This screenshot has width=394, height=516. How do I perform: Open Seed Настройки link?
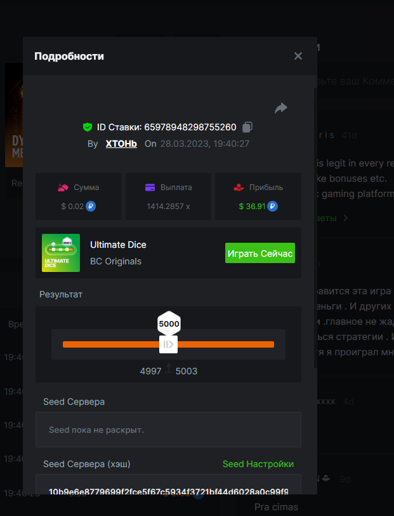coord(258,464)
